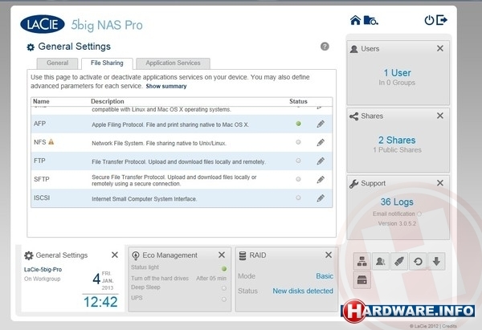Viewport: 482px width, 330px height.
Task: Toggle Email notification in Support panel
Action: coord(419,214)
